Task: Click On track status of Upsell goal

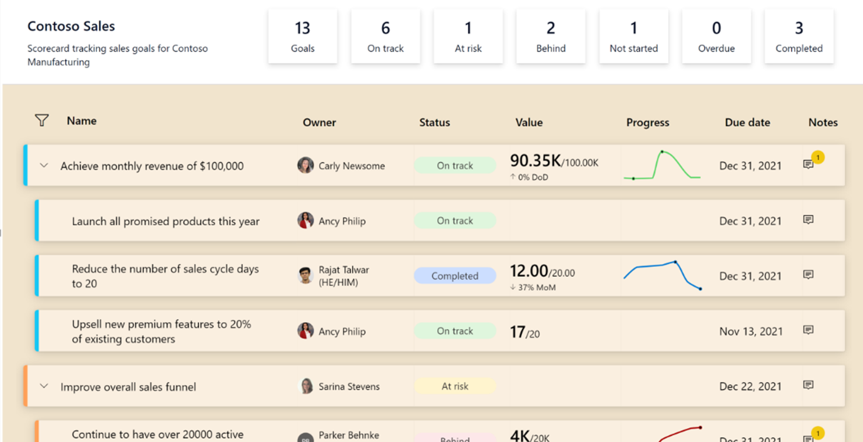Action: point(455,331)
